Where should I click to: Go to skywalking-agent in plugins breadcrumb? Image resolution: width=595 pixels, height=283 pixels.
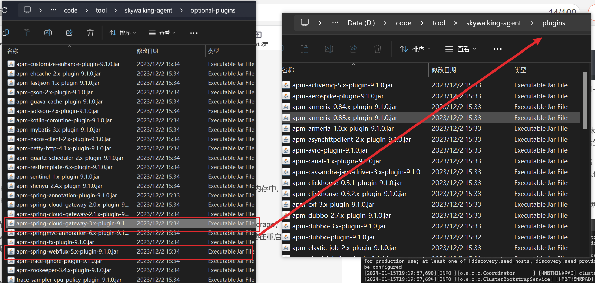coord(494,23)
